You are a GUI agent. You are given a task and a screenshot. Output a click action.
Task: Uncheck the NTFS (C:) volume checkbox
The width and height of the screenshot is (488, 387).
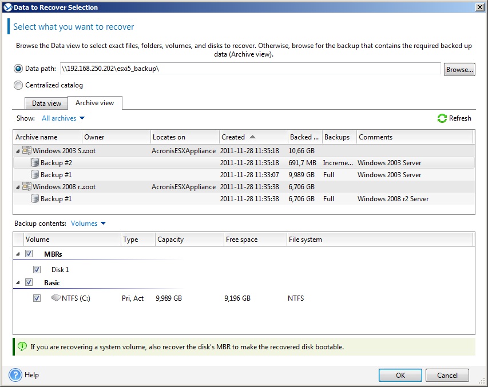pos(37,298)
